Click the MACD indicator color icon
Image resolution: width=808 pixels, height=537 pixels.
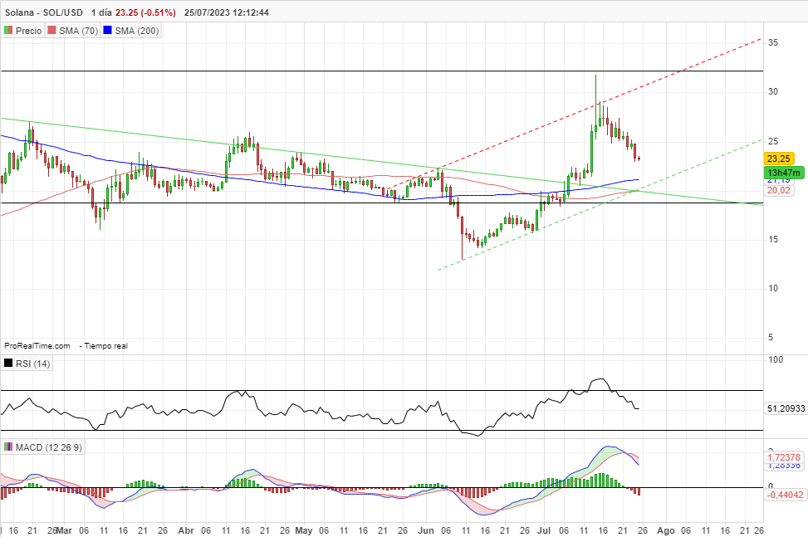(8, 447)
